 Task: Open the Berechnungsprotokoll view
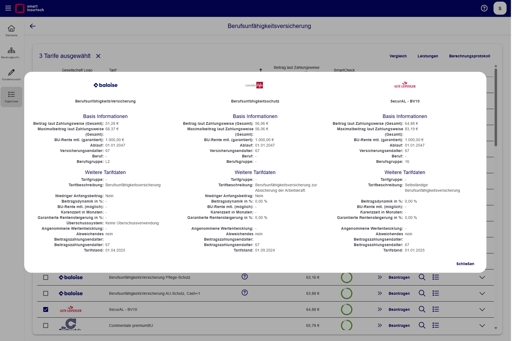(470, 56)
